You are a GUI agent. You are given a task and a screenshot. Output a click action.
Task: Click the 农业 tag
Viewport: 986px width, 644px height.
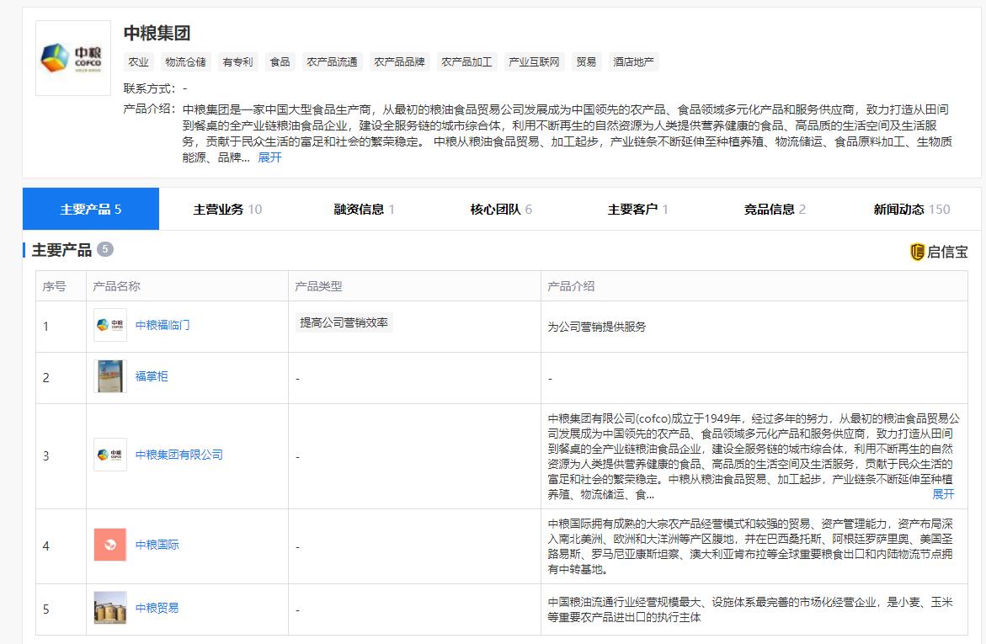tap(138, 61)
